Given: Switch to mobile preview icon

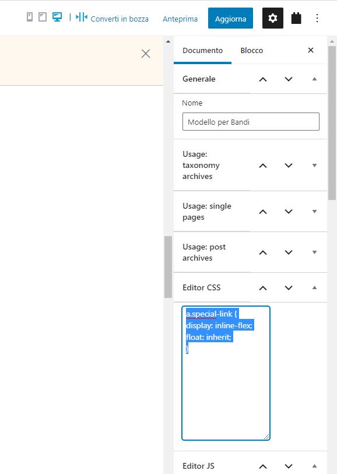Looking at the screenshot, I should [x=30, y=17].
